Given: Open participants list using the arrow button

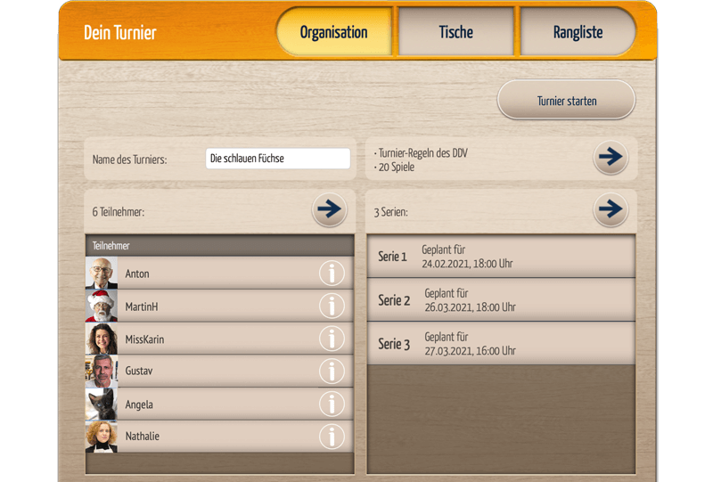Looking at the screenshot, I should coord(329,210).
